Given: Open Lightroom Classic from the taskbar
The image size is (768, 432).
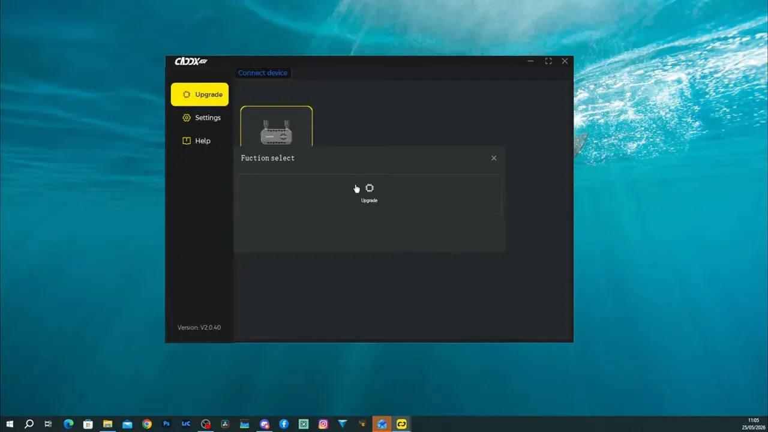Looking at the screenshot, I should (x=186, y=424).
